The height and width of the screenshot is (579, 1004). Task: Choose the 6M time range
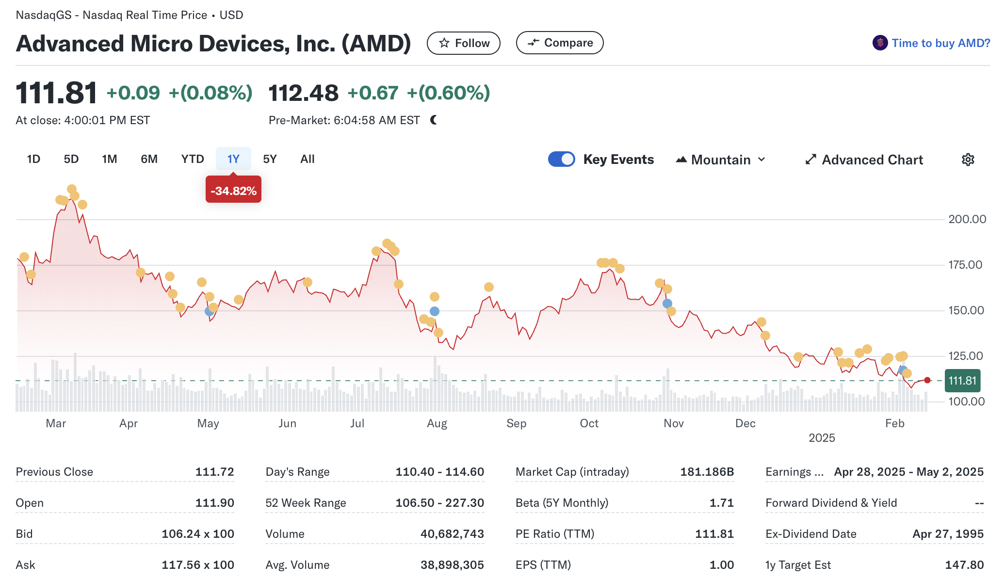(149, 159)
